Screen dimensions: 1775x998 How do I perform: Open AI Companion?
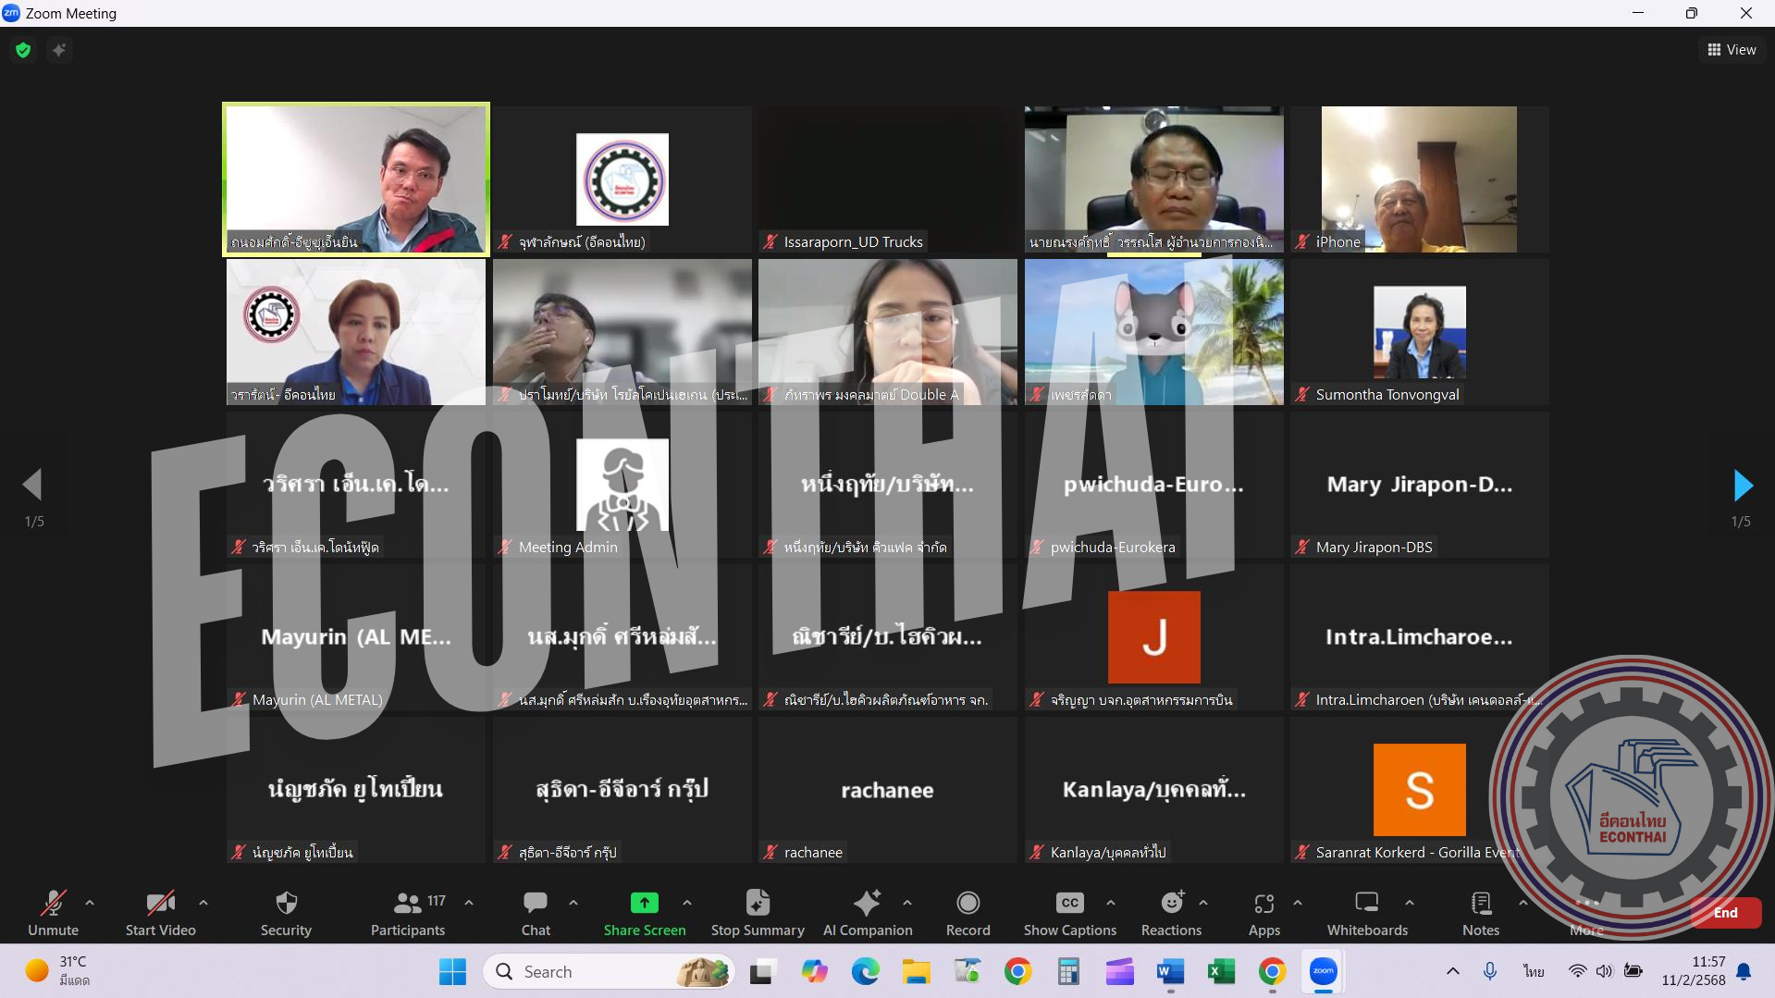click(x=867, y=912)
